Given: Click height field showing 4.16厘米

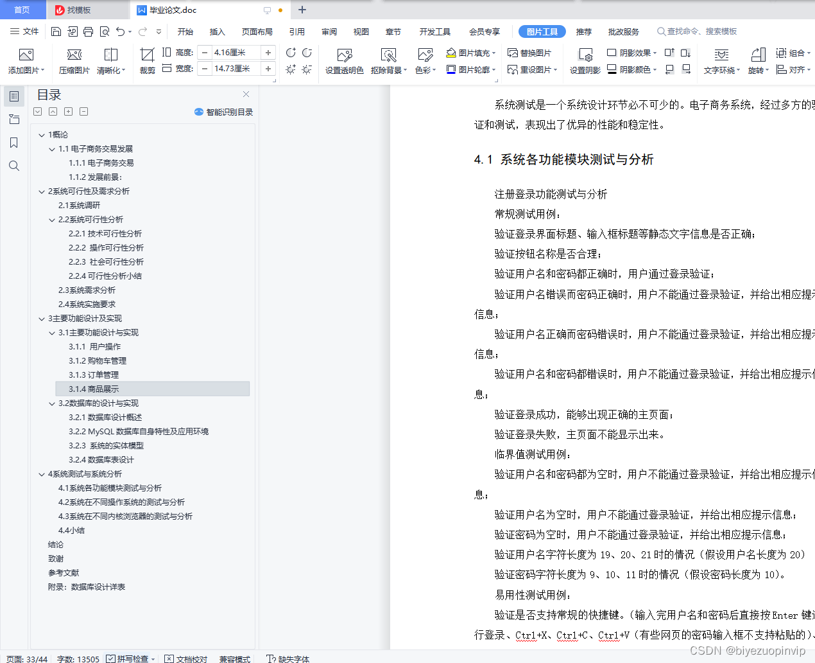Looking at the screenshot, I should (x=236, y=53).
